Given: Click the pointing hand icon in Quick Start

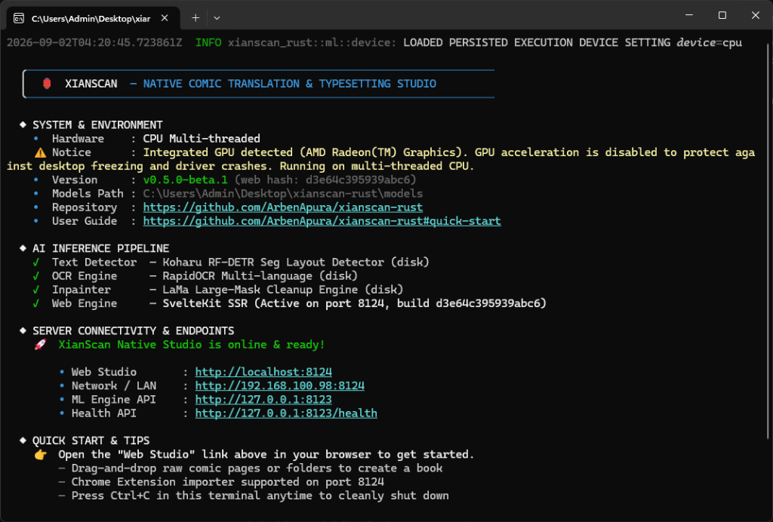Looking at the screenshot, I should pos(41,455).
